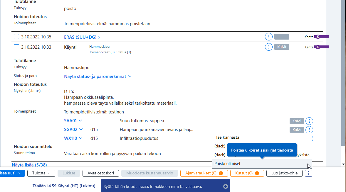Click Tänään 14.59 Käynti (HT) (Lukittu) label
Image resolution: width=346 pixels, height=192 pixels.
click(64, 186)
